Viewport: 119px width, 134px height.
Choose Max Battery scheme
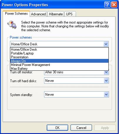click(x=59, y=68)
